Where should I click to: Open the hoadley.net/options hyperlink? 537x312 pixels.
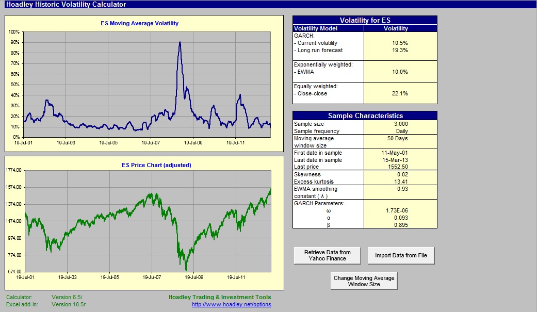coord(232,304)
